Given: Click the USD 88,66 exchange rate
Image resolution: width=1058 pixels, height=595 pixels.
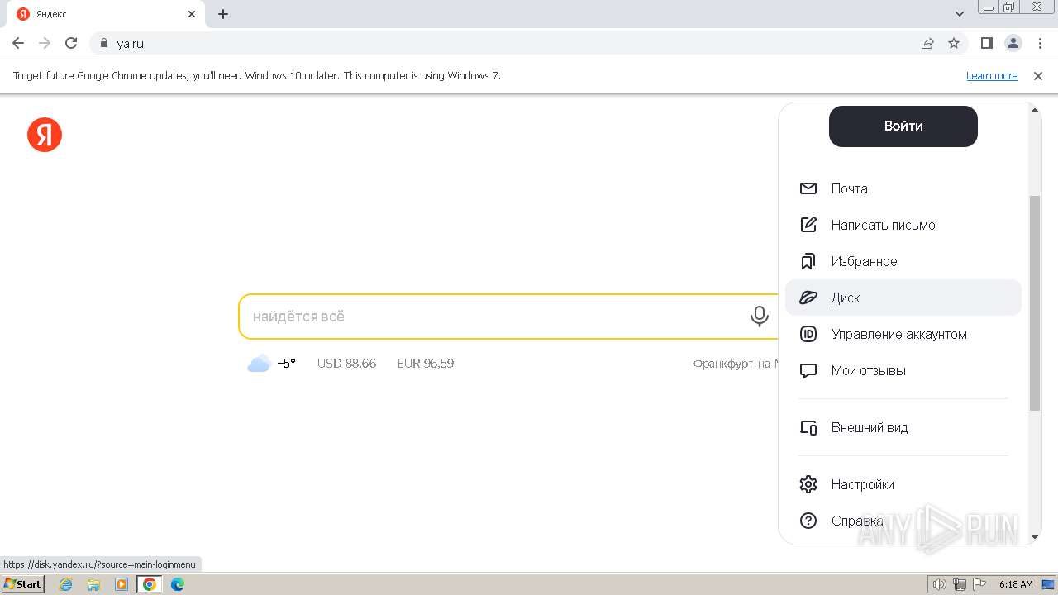Looking at the screenshot, I should (346, 364).
